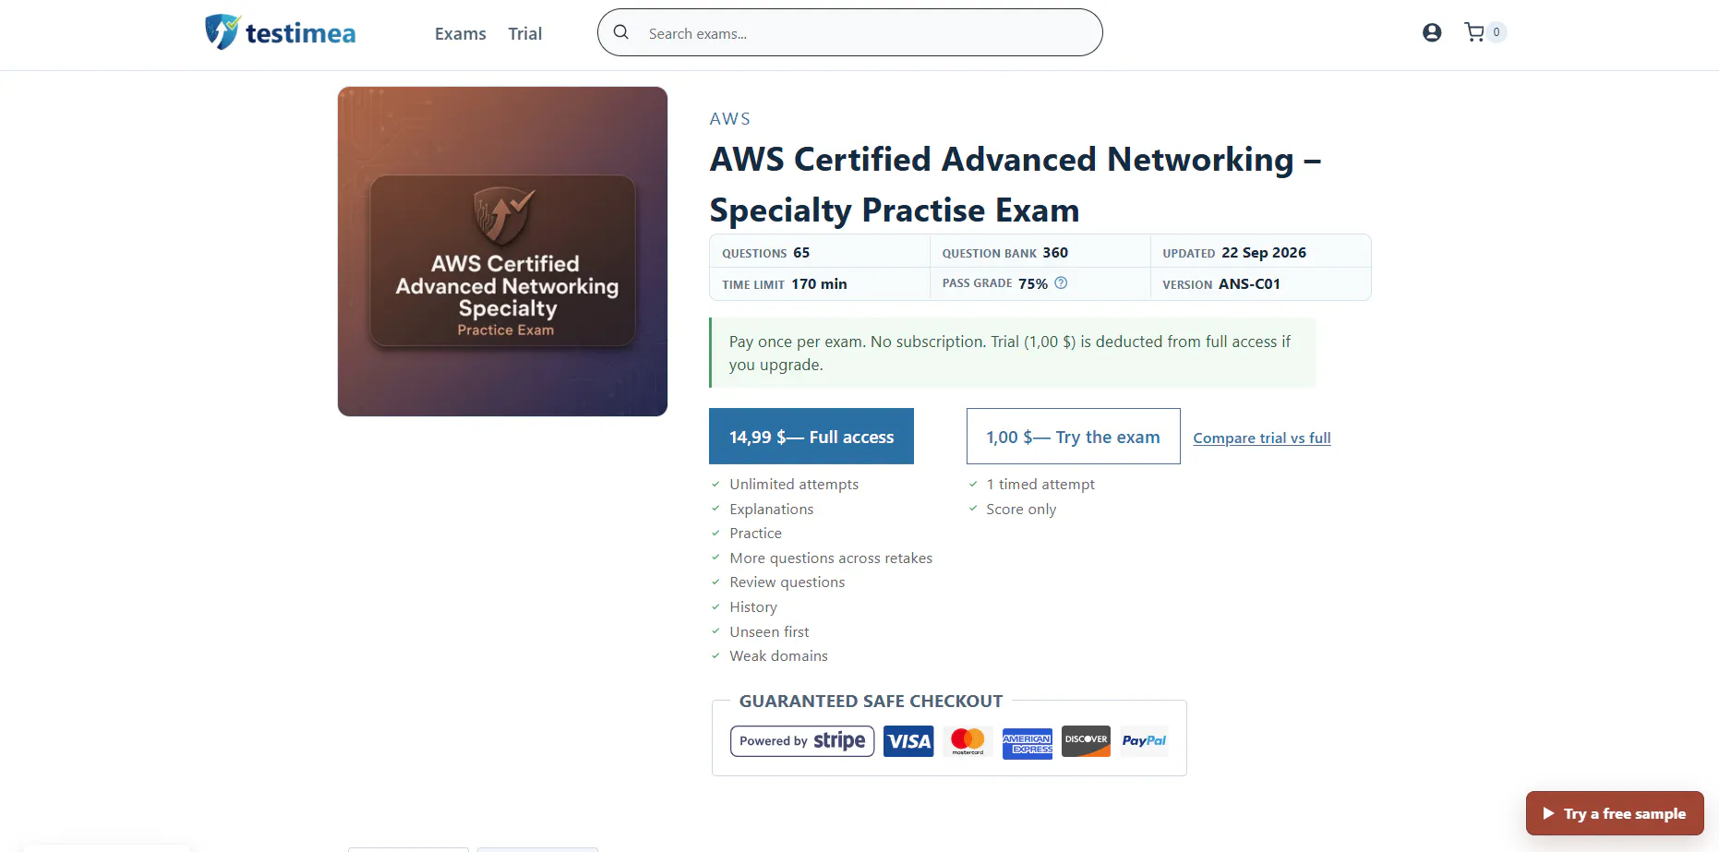Click the exam title heading
The height and width of the screenshot is (852, 1719).
pyautogui.click(x=1016, y=185)
